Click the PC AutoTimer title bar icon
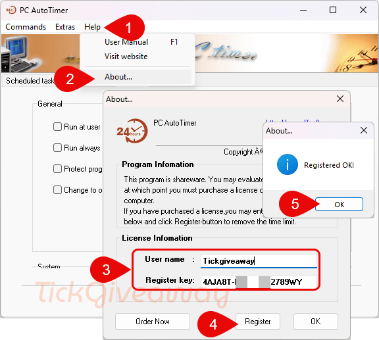This screenshot has width=379, height=340. tap(11, 10)
